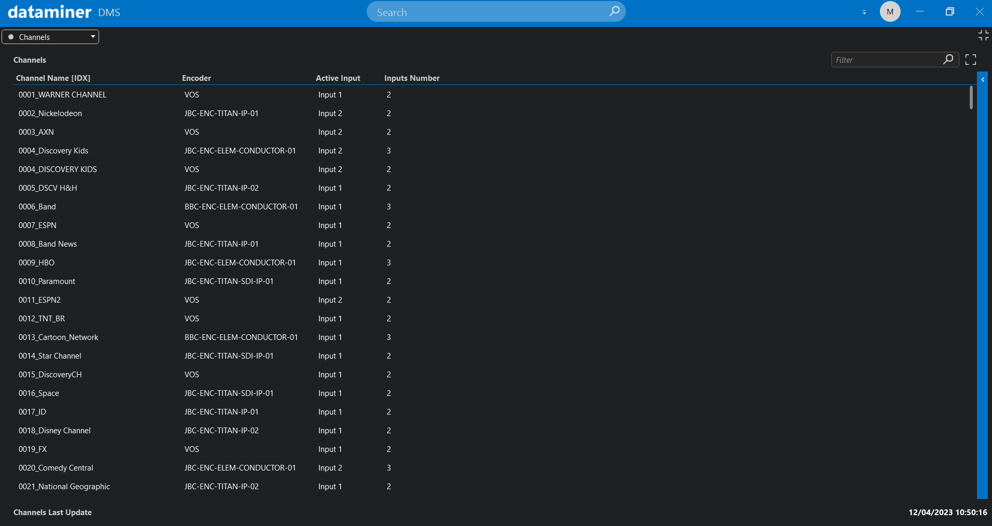
Task: Open the Channels page dropdown
Action: click(50, 37)
